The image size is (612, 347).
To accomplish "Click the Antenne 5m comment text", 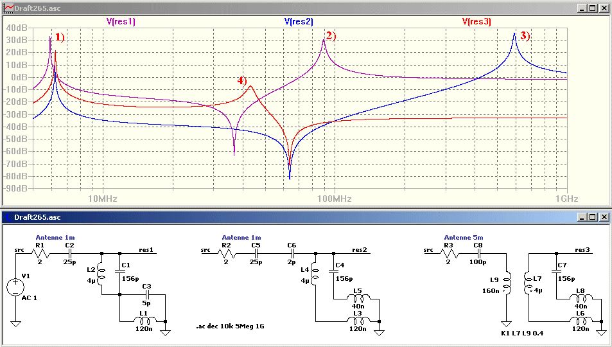I will coord(463,237).
